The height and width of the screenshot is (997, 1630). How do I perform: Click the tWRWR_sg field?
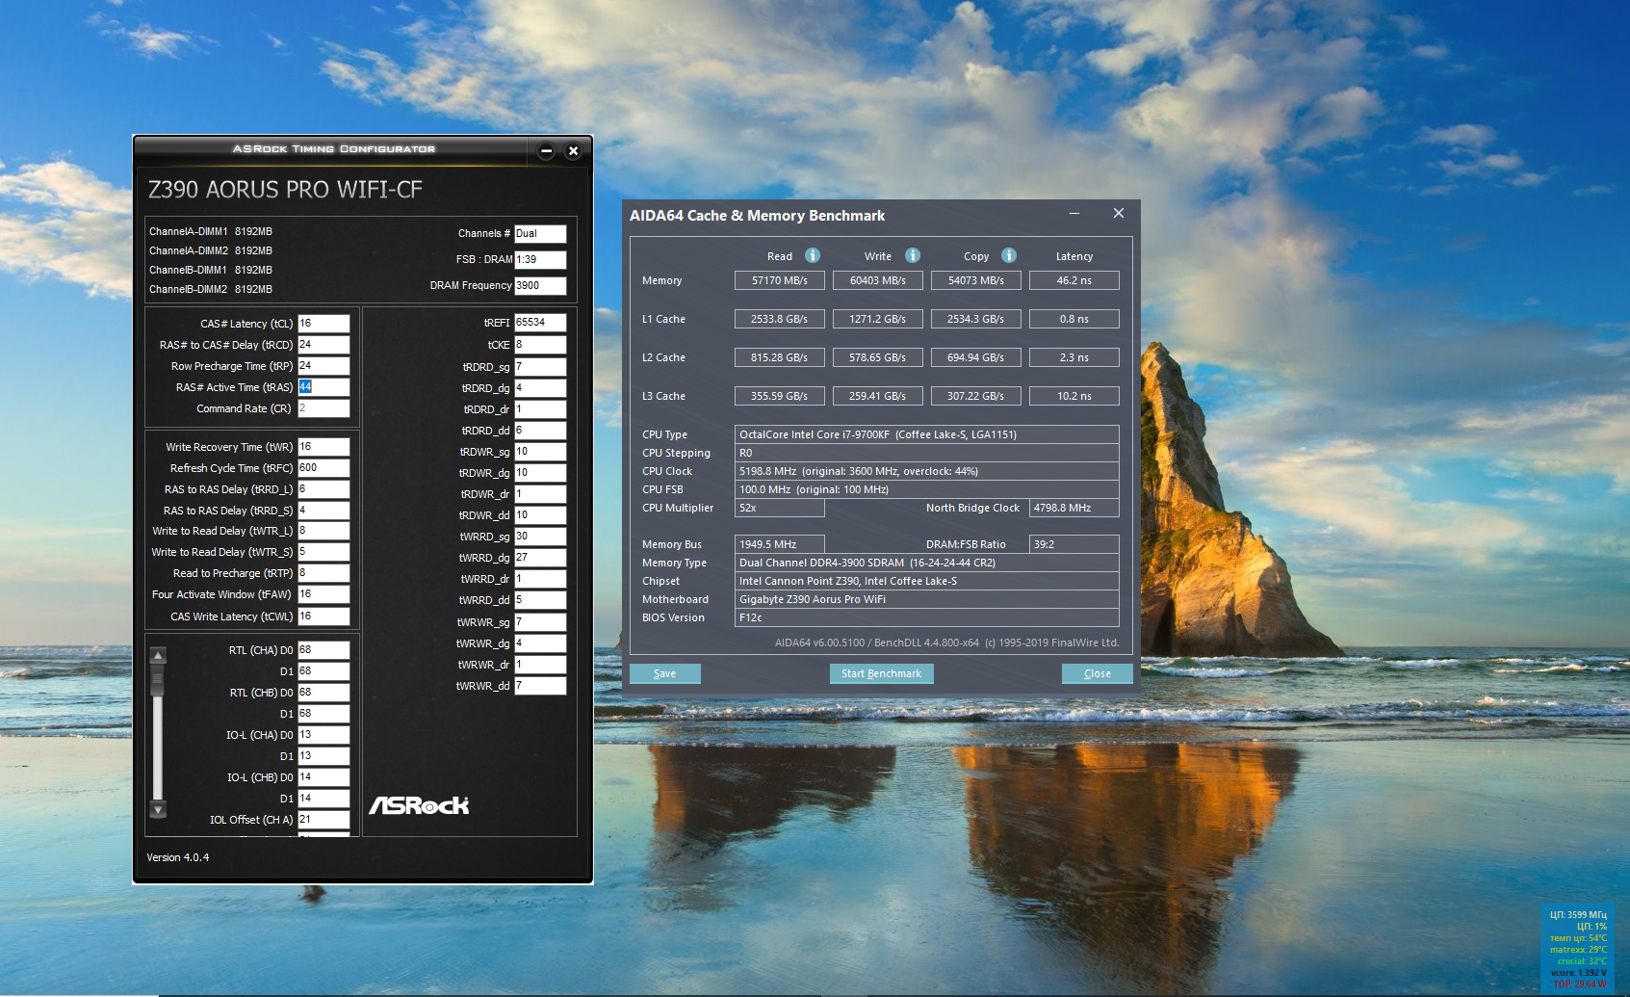[x=540, y=622]
